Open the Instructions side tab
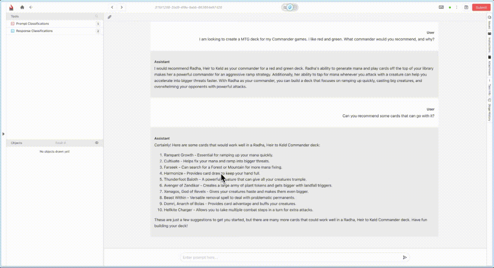Viewport: 494px width, 268px height. click(490, 42)
